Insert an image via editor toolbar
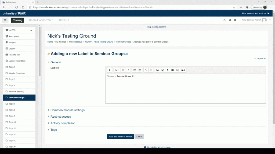This screenshot has width=275, height=154. tap(158, 70)
